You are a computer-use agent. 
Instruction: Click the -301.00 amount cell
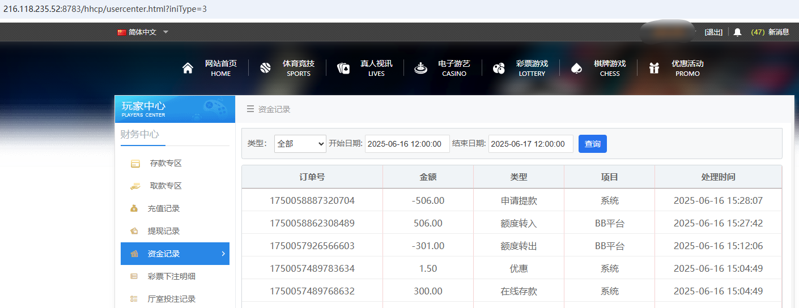point(428,246)
